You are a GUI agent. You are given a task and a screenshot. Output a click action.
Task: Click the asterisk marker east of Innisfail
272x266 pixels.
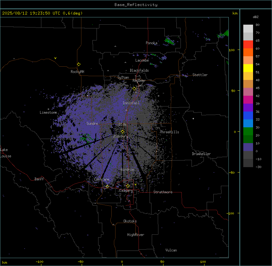[x=158, y=96]
